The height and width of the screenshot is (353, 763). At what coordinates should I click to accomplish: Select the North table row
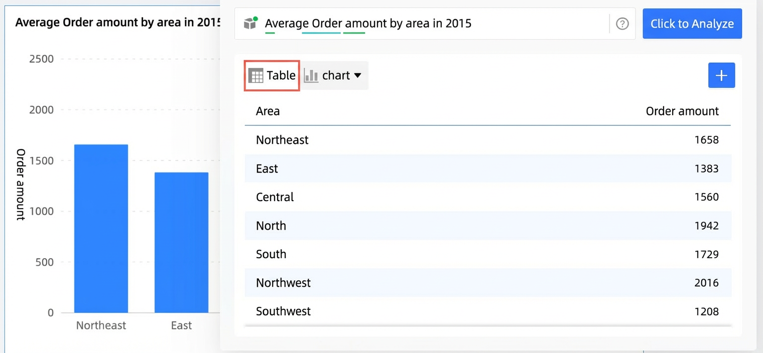488,226
